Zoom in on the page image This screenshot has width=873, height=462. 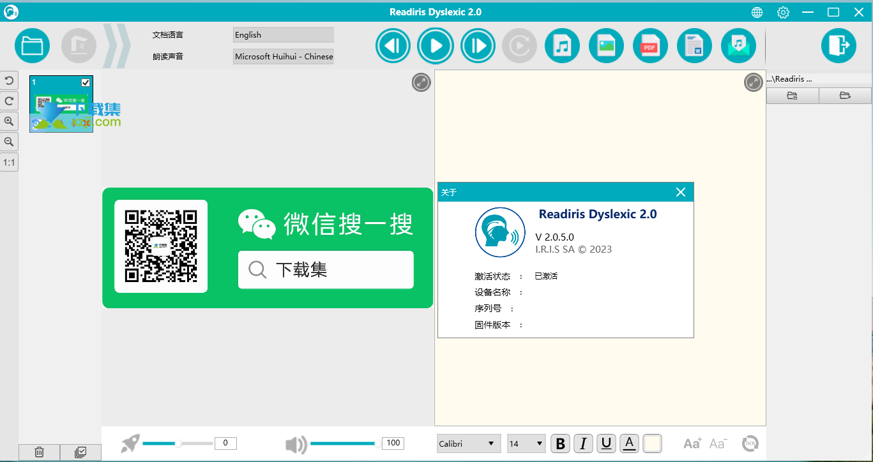point(9,121)
